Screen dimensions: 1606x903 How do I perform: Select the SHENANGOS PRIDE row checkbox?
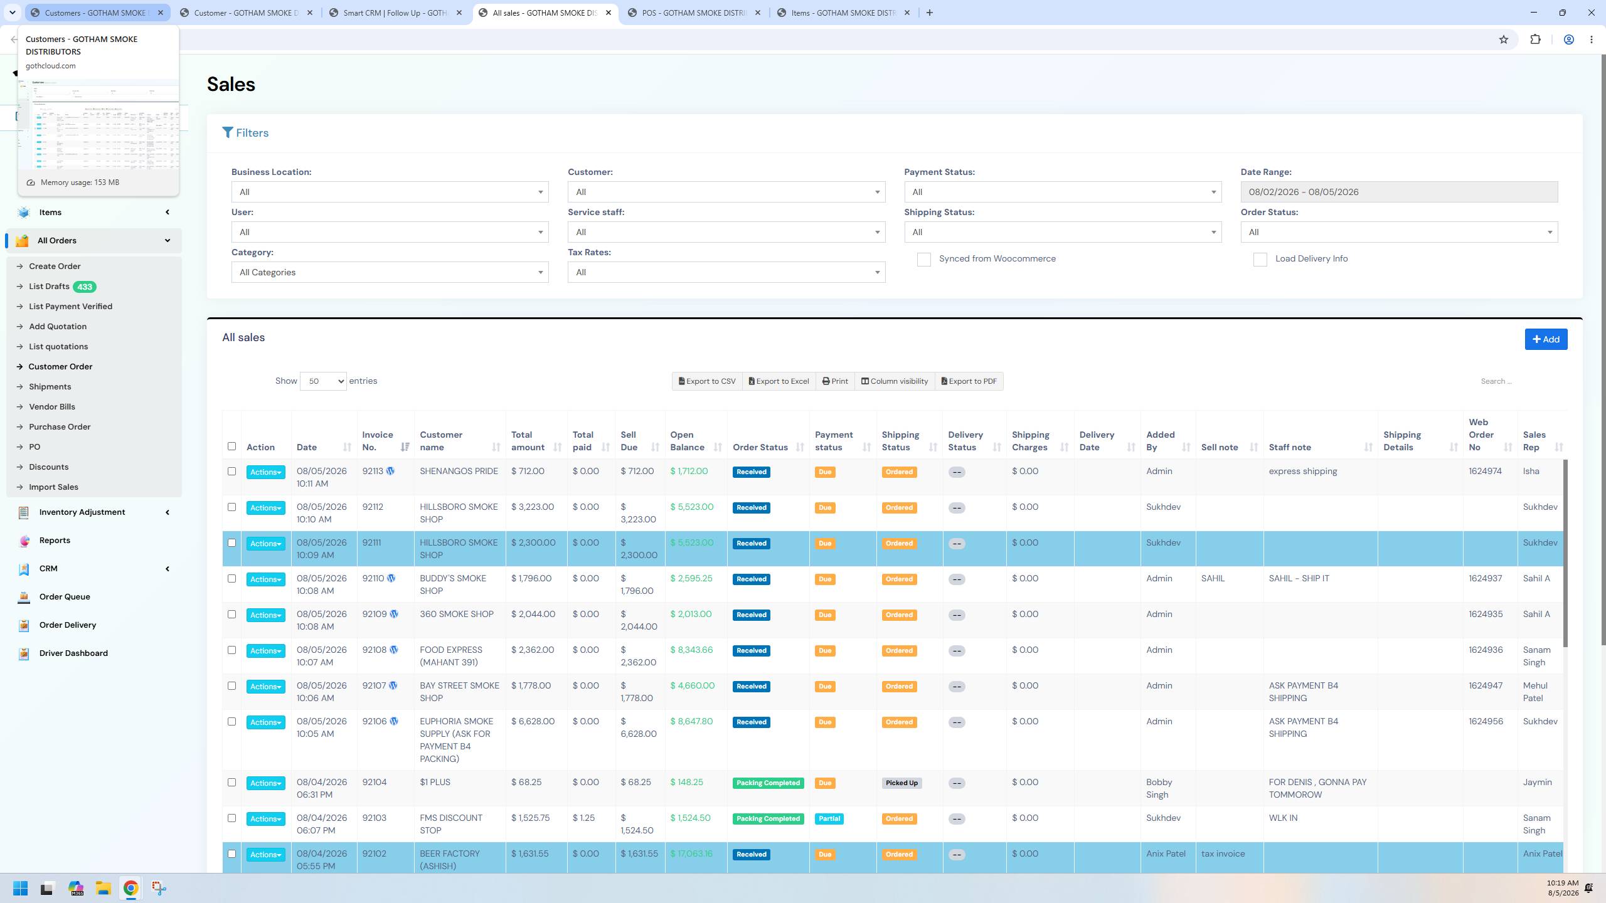(231, 472)
